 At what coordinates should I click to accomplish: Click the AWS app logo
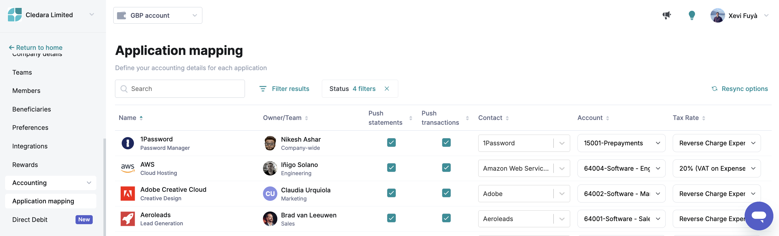(128, 168)
